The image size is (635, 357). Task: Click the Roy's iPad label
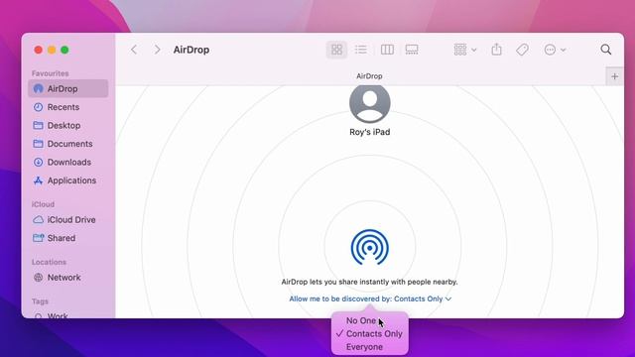[x=370, y=132]
